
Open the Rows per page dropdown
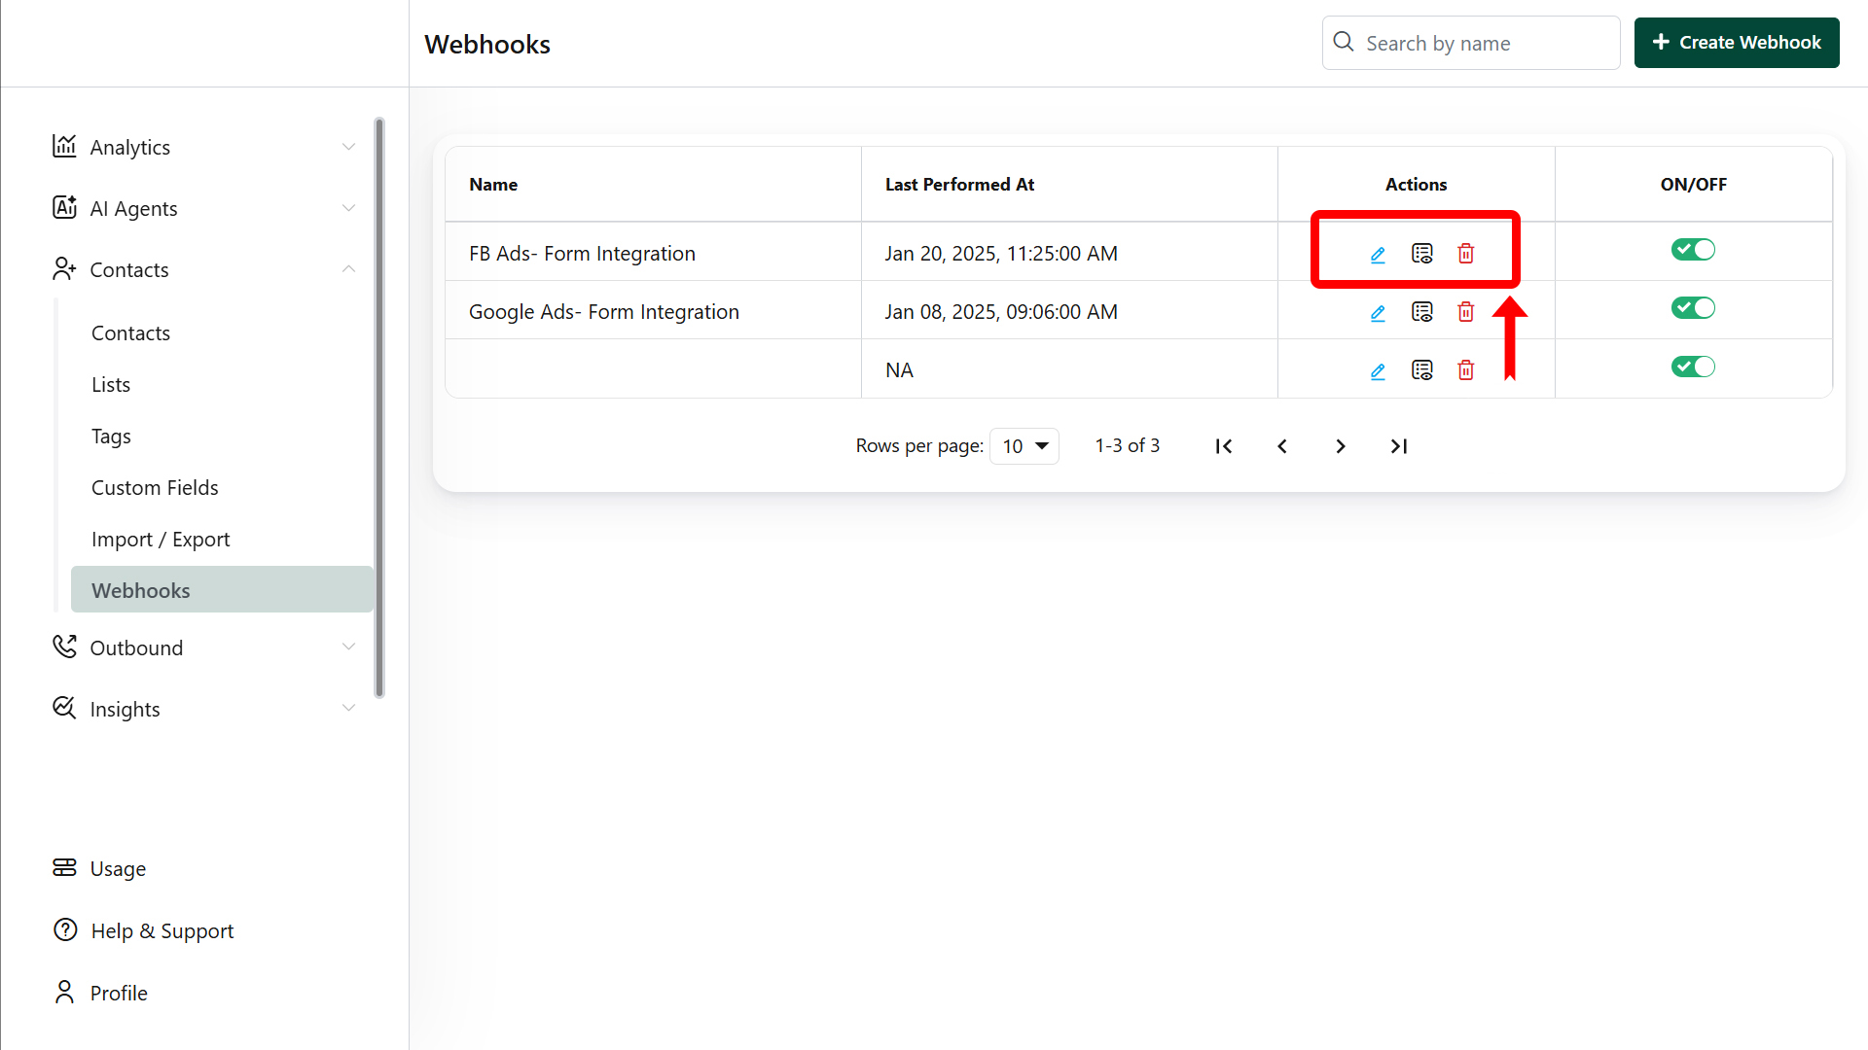coord(1024,446)
